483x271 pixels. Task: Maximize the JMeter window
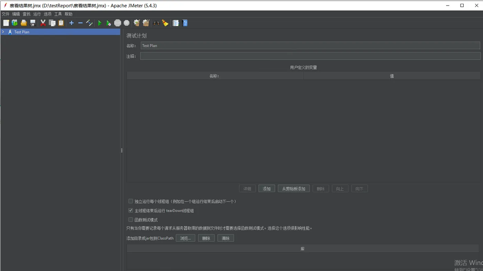462,5
